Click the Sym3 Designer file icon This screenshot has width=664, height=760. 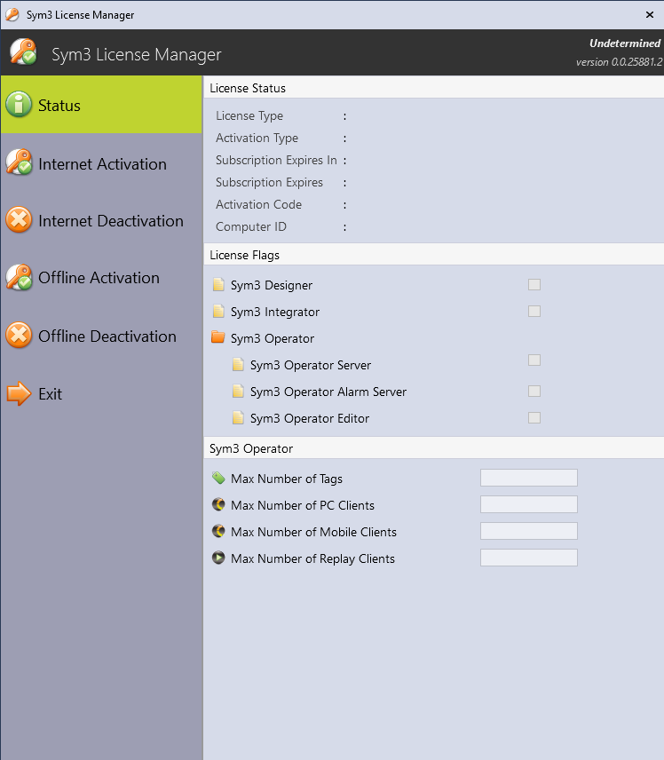pyautogui.click(x=218, y=284)
